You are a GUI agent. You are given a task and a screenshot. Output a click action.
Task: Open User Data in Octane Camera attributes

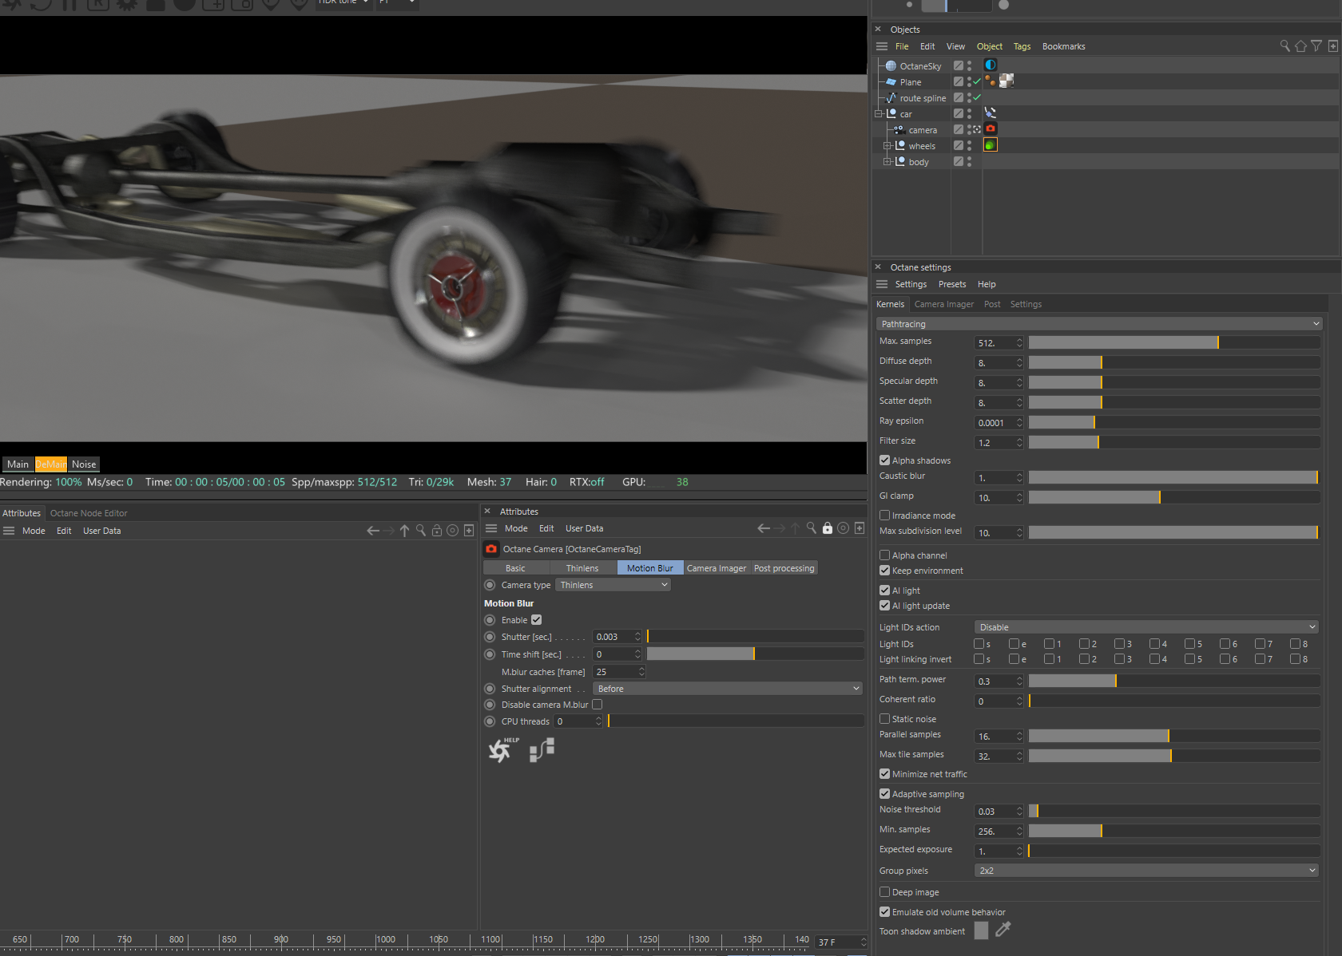point(585,528)
